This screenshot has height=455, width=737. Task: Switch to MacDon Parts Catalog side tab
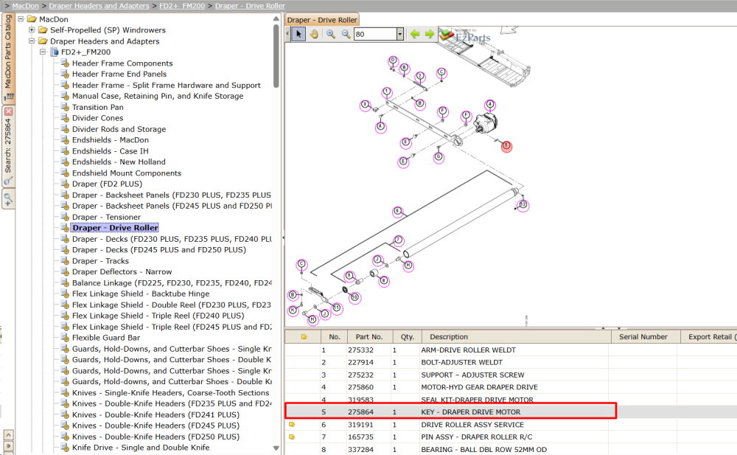point(8,57)
